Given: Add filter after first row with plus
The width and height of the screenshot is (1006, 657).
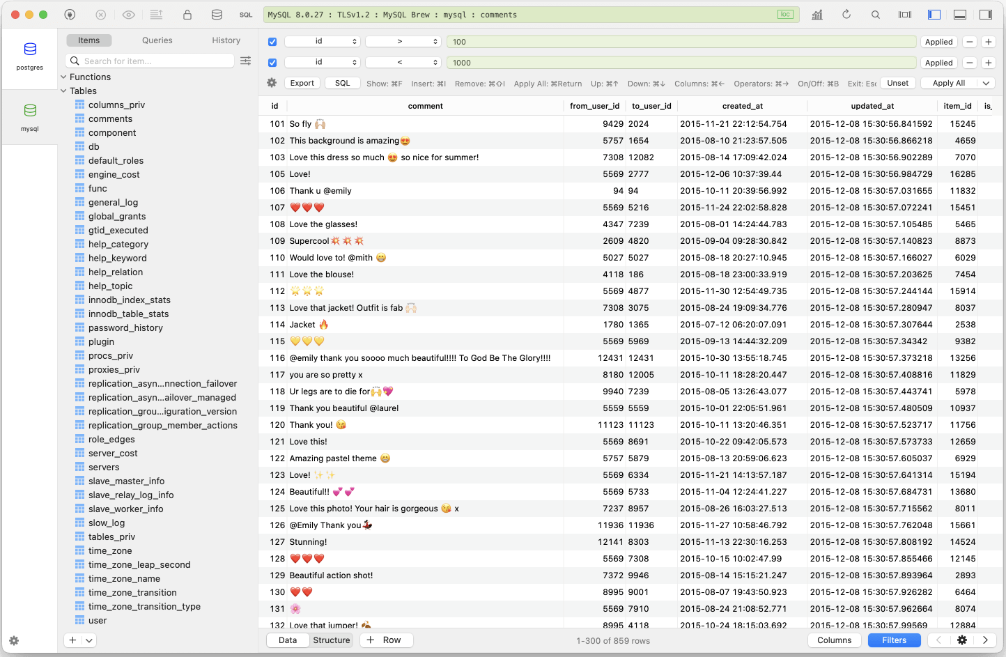Looking at the screenshot, I should pyautogui.click(x=989, y=42).
